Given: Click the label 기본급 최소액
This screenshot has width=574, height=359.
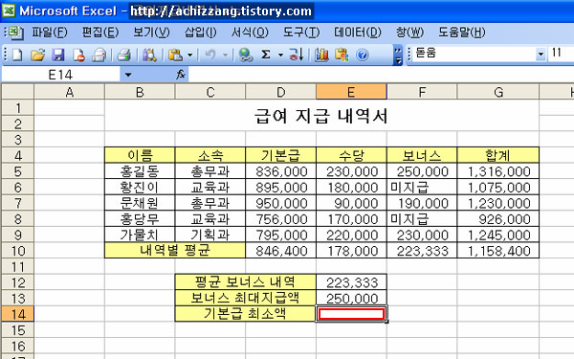Looking at the screenshot, I should (x=245, y=314).
